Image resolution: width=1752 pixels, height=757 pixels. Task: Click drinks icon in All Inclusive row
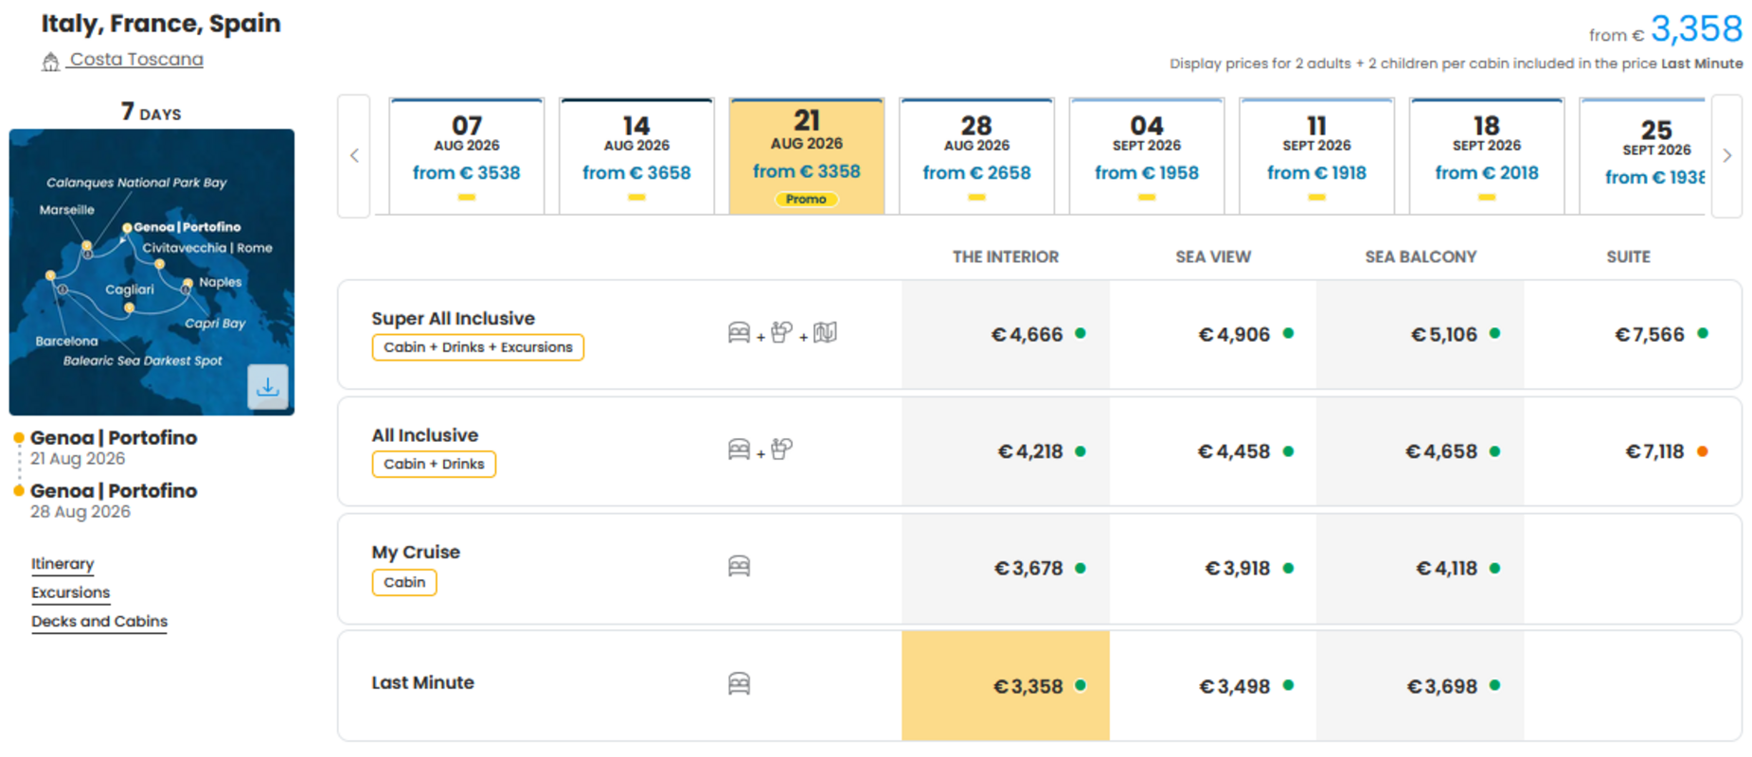[781, 449]
